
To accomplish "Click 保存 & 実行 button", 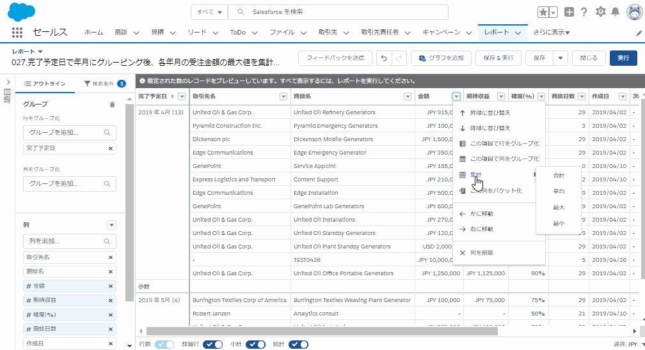I will click(498, 58).
